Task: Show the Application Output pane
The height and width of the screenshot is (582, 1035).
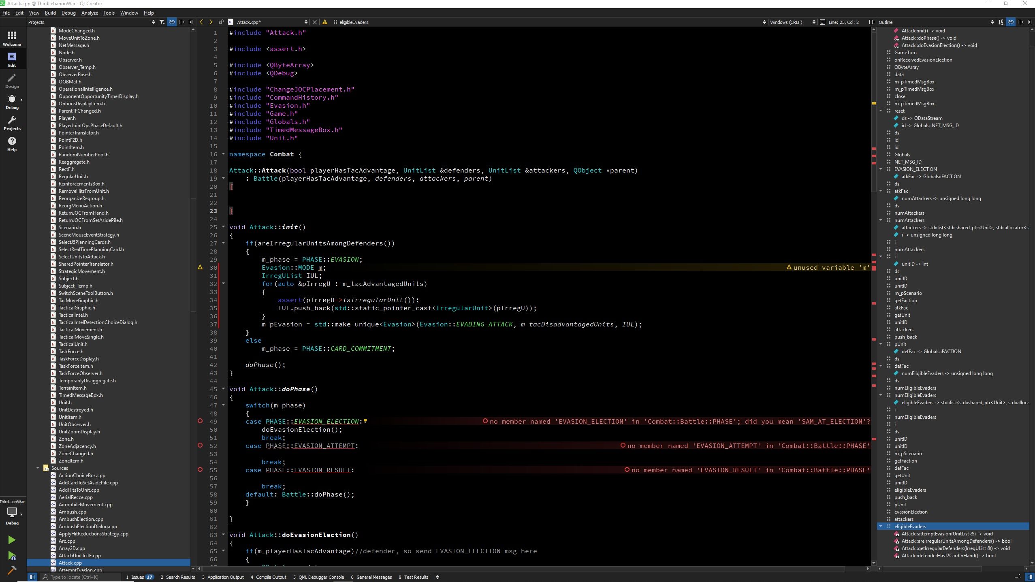Action: [223, 577]
